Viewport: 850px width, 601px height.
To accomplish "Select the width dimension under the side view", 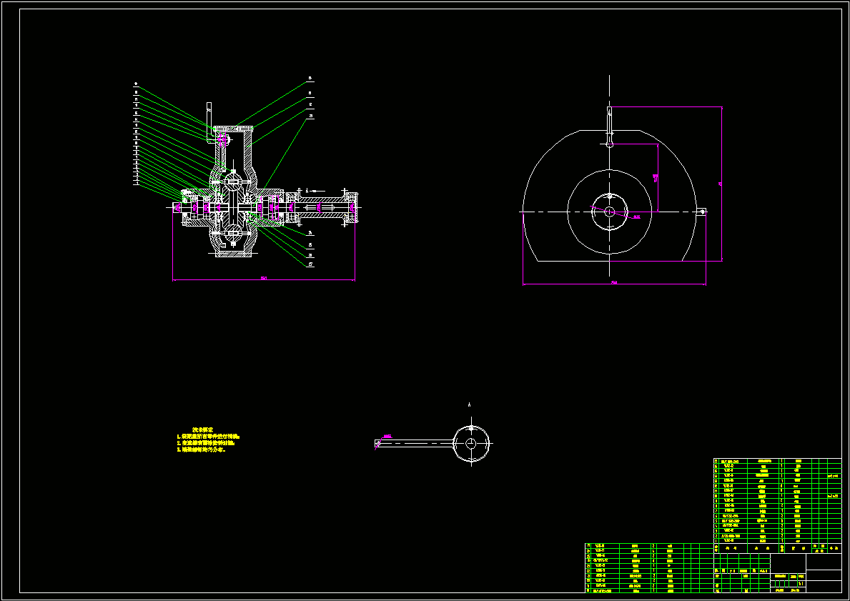I will coord(614,282).
